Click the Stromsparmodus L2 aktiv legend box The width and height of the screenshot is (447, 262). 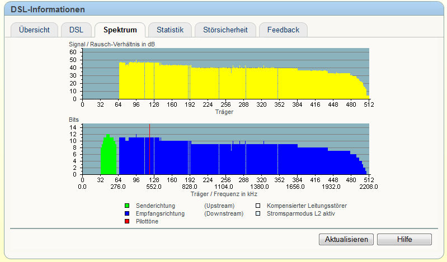pos(258,213)
